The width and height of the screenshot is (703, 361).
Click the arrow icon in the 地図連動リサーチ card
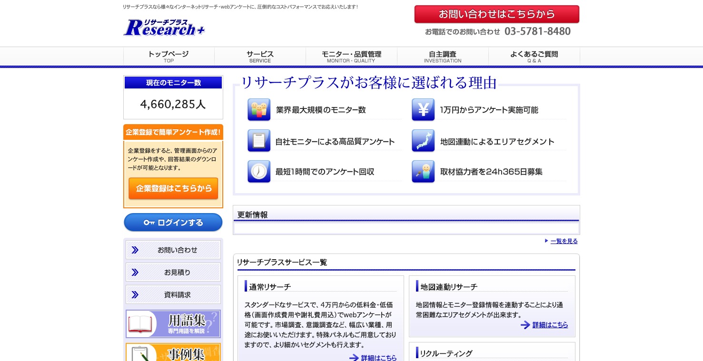click(525, 325)
